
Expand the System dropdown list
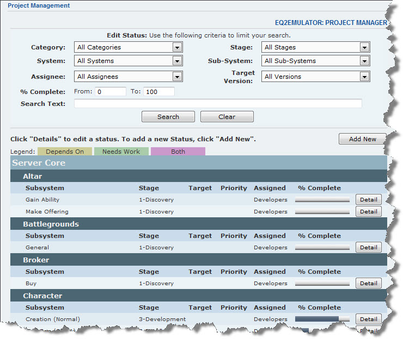(129, 61)
